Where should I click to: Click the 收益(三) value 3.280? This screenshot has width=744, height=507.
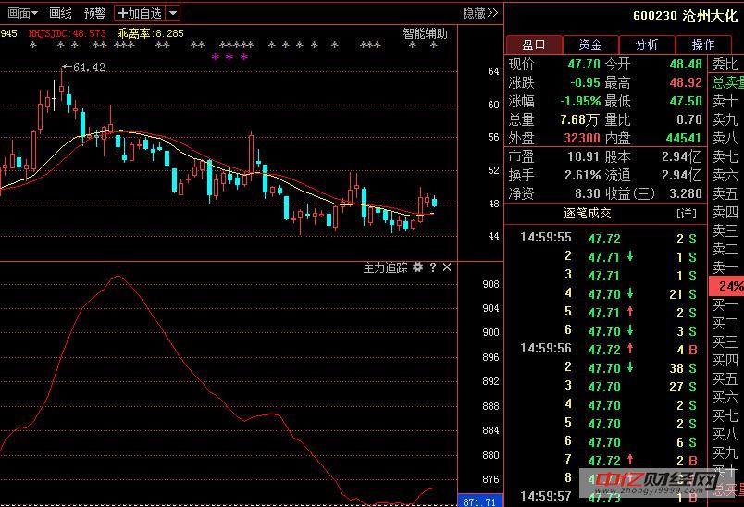[686, 193]
